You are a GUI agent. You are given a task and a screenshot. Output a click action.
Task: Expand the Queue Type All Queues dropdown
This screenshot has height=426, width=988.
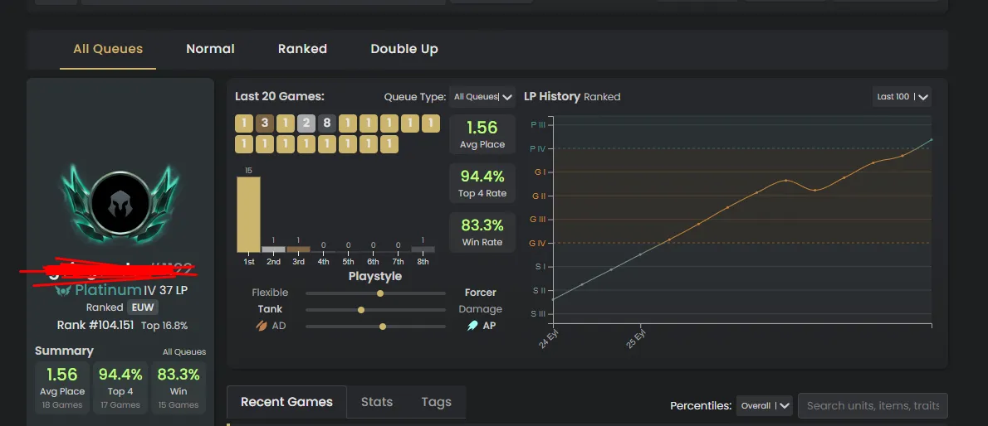(x=482, y=97)
